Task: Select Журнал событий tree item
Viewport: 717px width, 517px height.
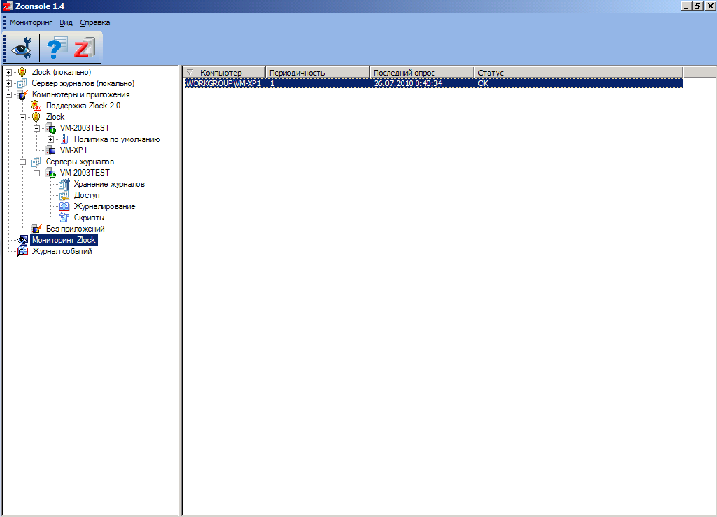Action: pyautogui.click(x=62, y=251)
